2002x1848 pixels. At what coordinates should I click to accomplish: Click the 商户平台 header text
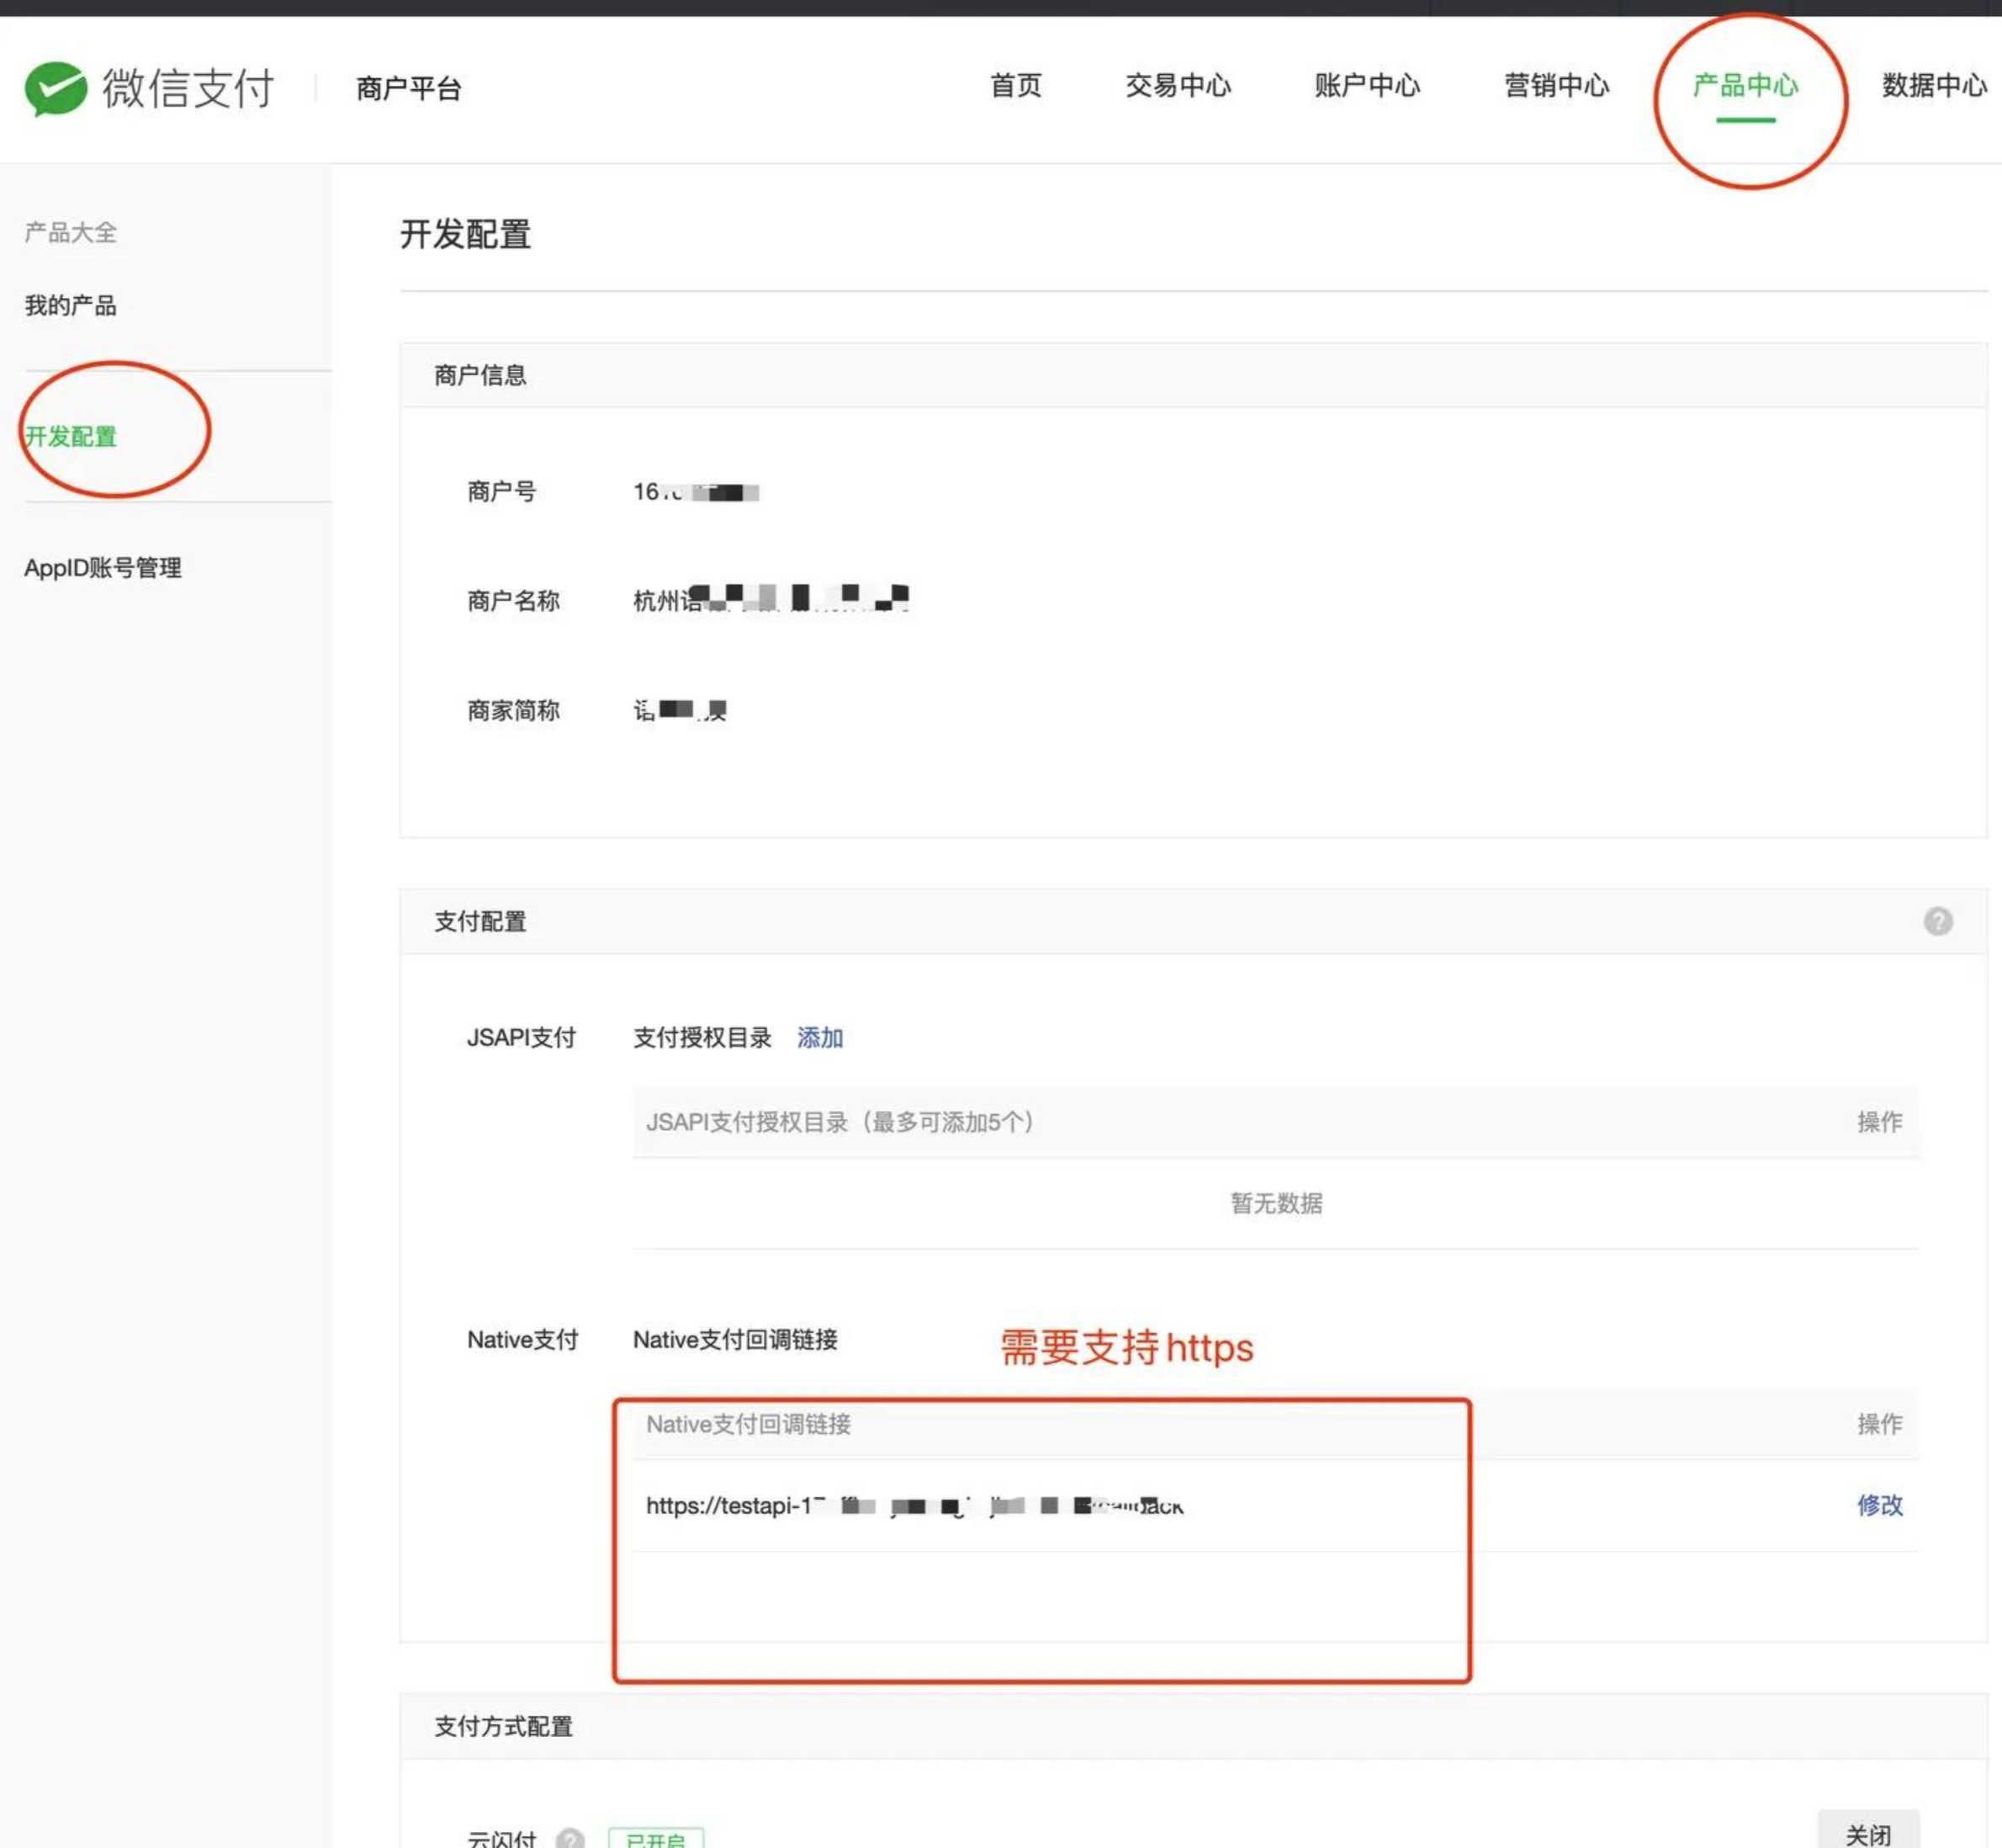[408, 89]
